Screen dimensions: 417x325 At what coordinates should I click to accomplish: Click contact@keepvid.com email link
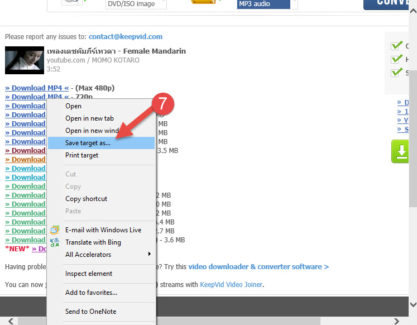[x=126, y=36]
